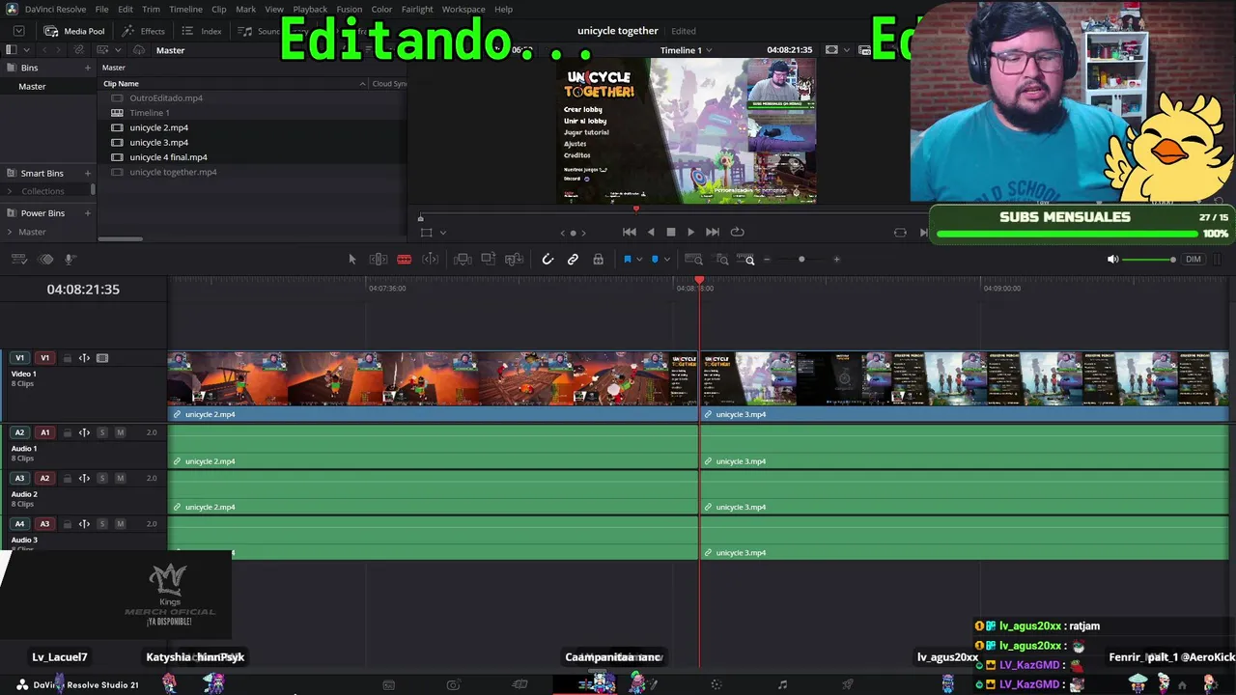This screenshot has height=695, width=1236.
Task: Open the Index panel
Action: pyautogui.click(x=202, y=31)
